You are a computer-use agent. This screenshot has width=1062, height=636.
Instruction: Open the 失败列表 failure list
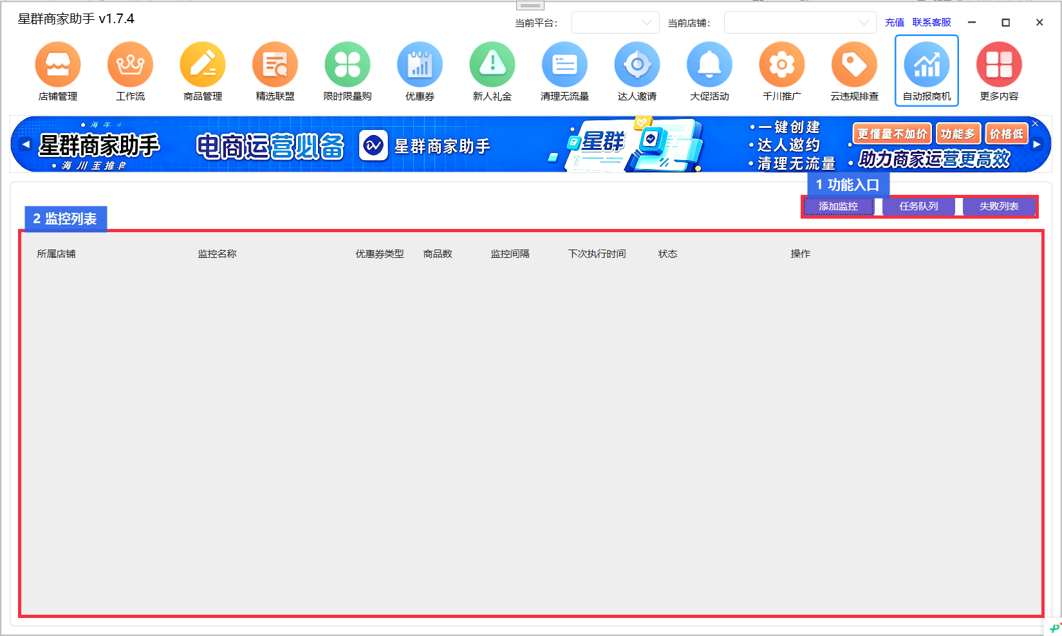click(x=999, y=206)
